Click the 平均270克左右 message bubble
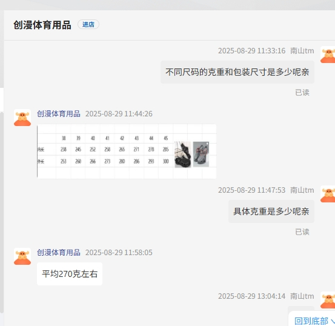 click(x=70, y=274)
